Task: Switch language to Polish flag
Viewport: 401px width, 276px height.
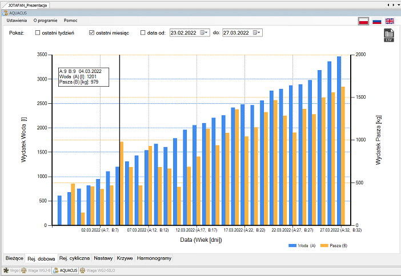Action: 363,21
